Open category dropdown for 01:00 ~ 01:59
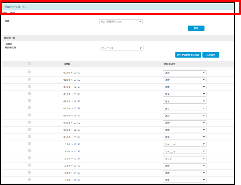The height and width of the screenshot is (185, 241). click(x=185, y=80)
